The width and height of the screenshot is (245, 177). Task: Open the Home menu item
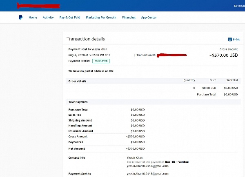(33, 18)
